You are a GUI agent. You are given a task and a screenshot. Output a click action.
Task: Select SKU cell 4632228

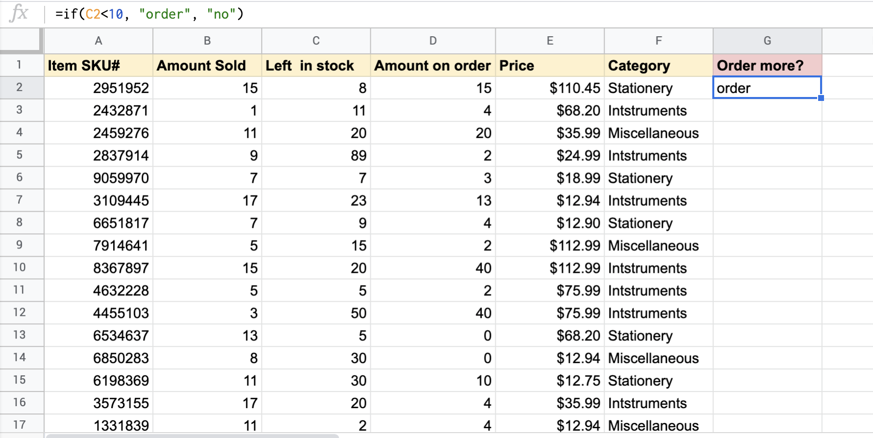(98, 291)
